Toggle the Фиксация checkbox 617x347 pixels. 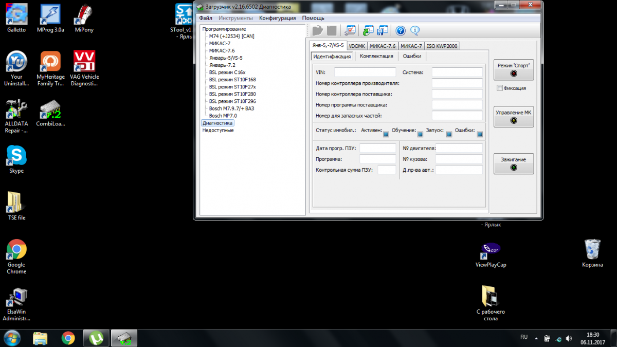500,88
